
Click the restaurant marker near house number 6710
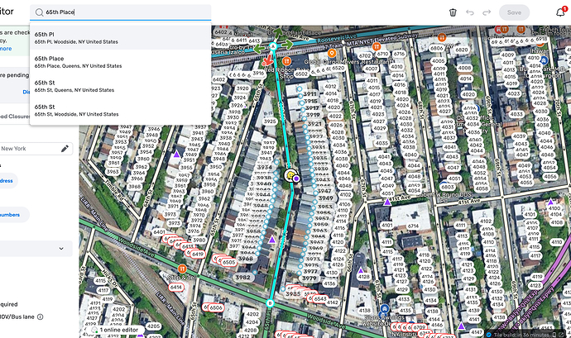point(377,46)
